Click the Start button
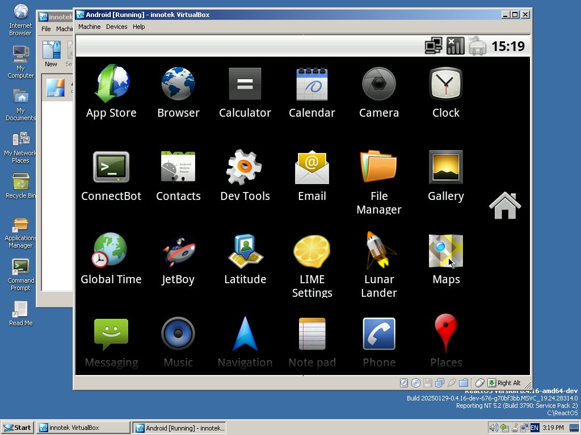This screenshot has width=581, height=435. coord(18,428)
